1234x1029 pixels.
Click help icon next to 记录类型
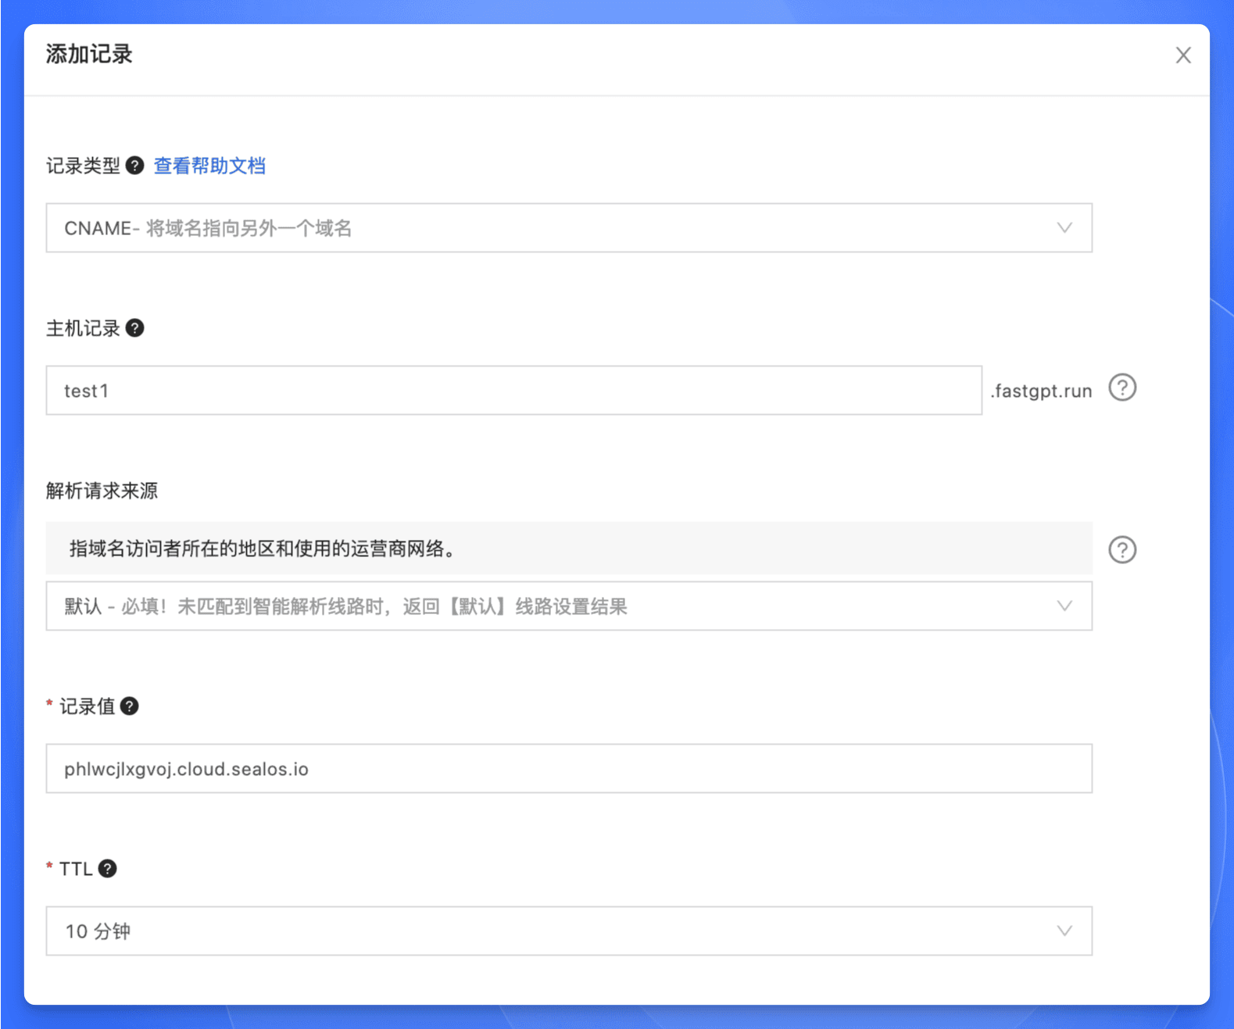(x=134, y=166)
